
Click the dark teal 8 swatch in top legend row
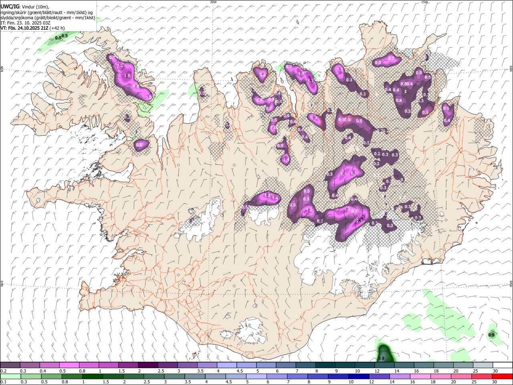pyautogui.click(x=325, y=365)
